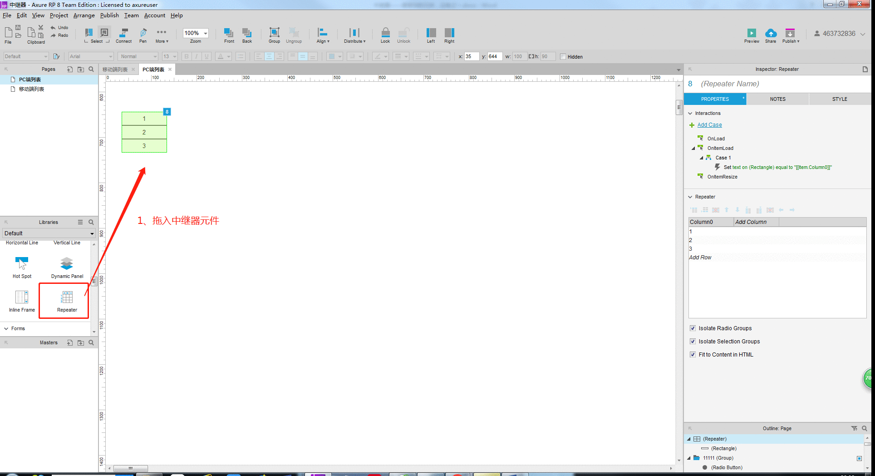875x476 pixels.
Task: Search the Libraries panel
Action: pyautogui.click(x=91, y=222)
